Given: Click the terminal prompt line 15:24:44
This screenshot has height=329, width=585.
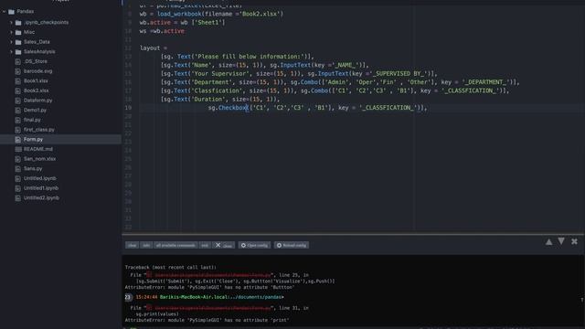Looking at the screenshot, I should tap(205, 297).
